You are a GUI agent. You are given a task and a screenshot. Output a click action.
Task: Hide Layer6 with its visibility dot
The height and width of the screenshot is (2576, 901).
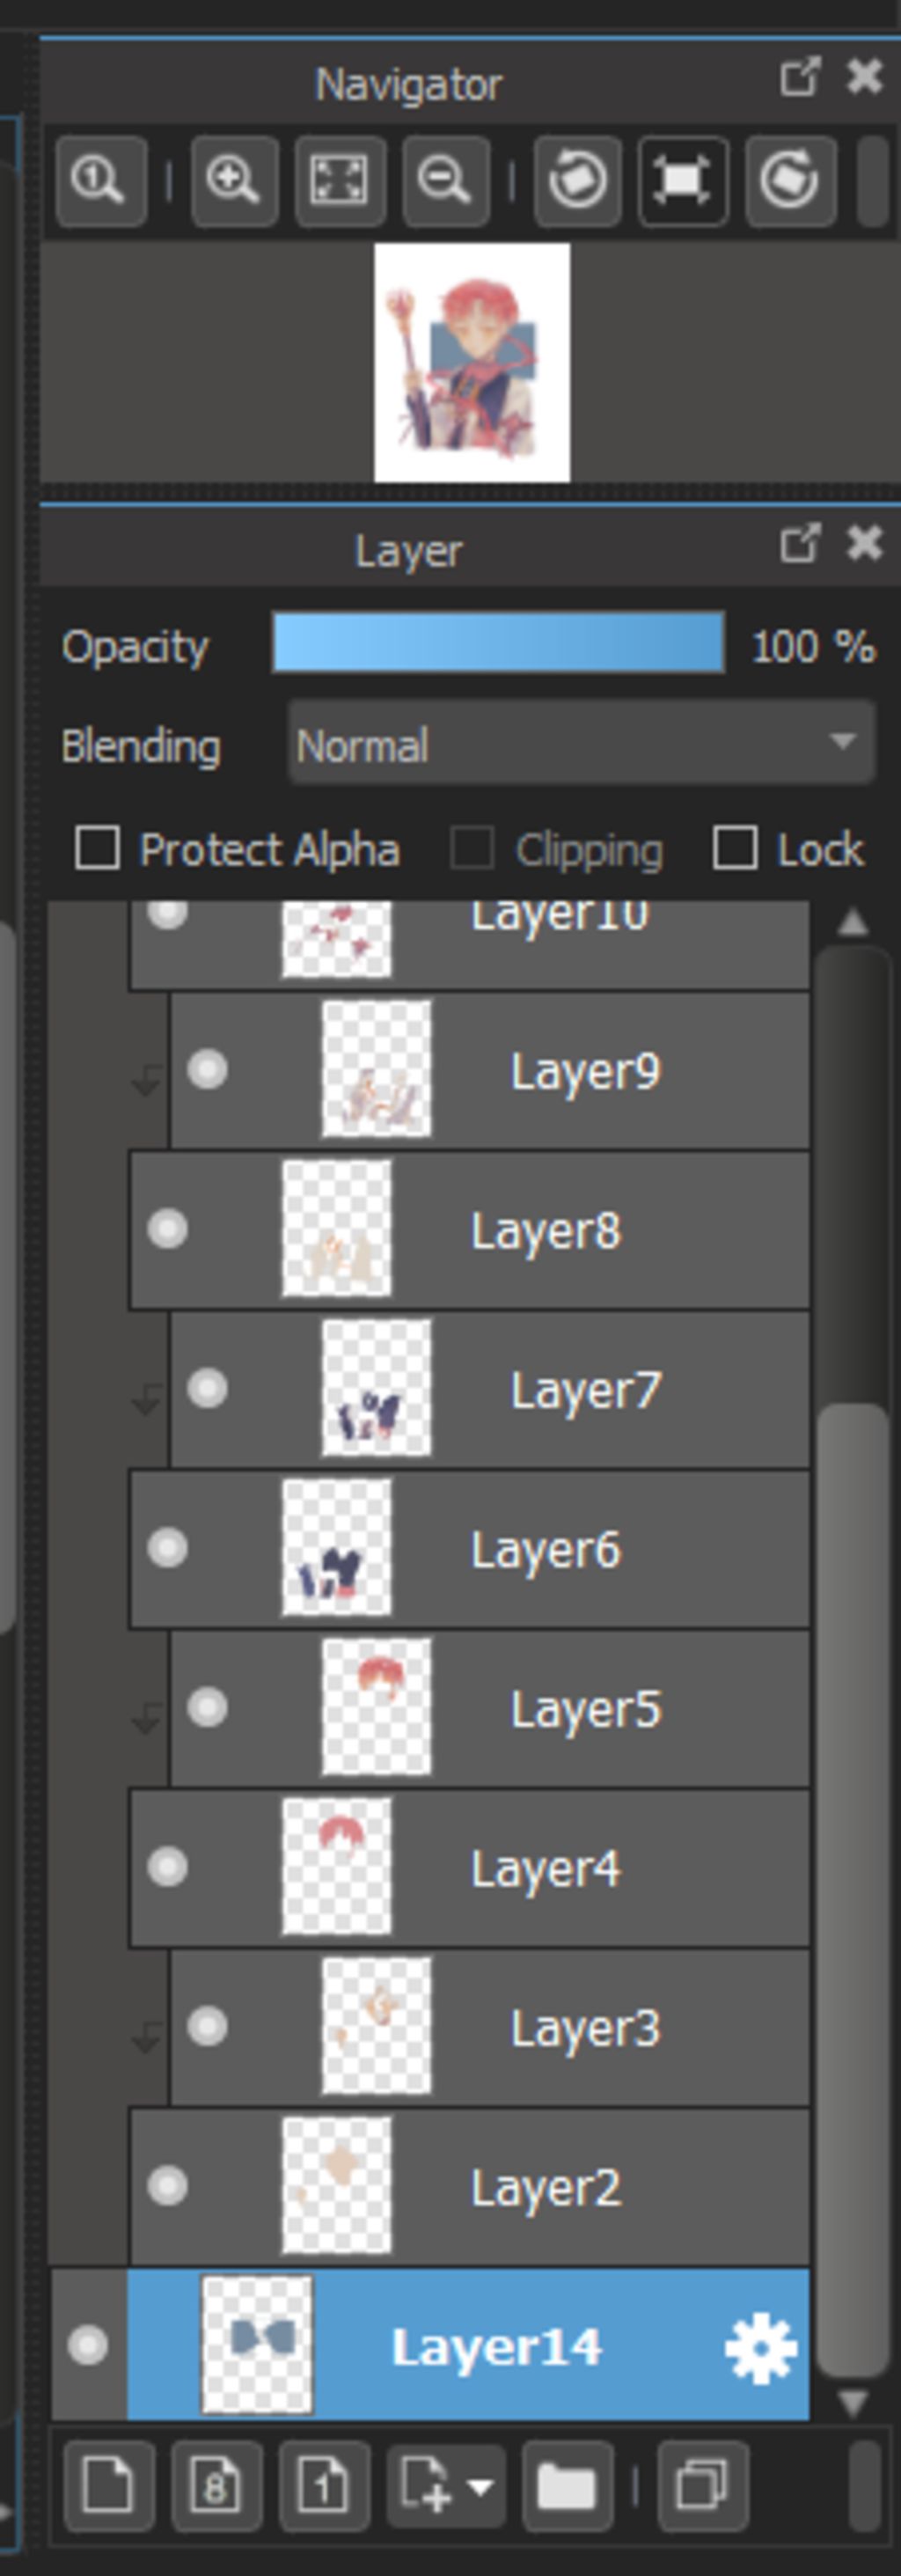167,1548
